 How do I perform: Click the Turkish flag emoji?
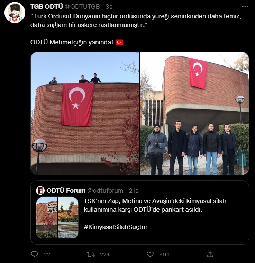click(119, 42)
